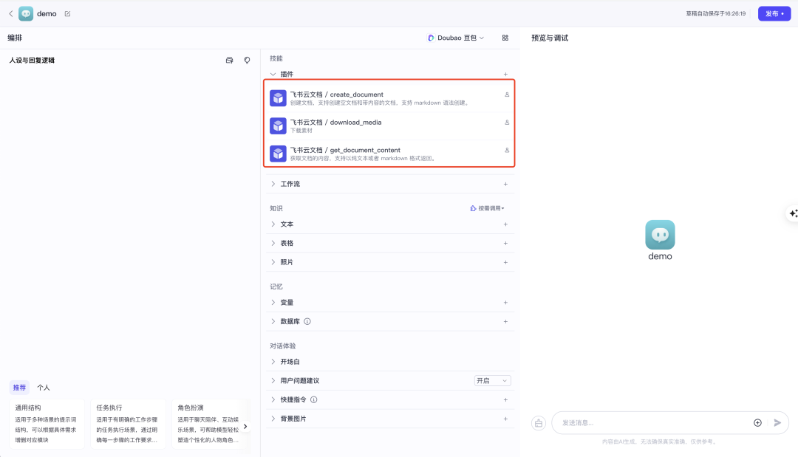Click the large demo bot preview avatar
Screen dimensions: 798x457
click(660, 235)
